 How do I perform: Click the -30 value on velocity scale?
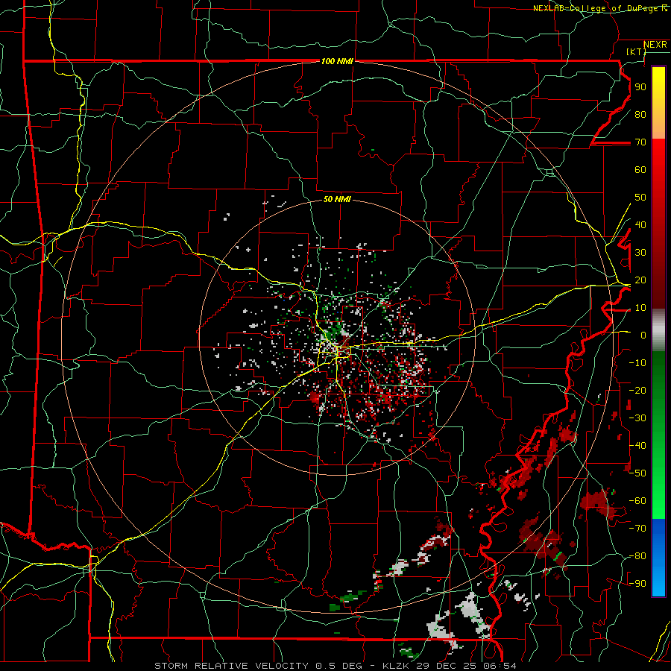coord(638,418)
